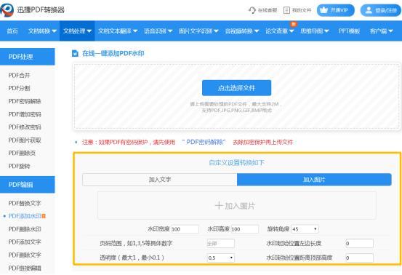402x275 pixels.
Task: Expand the 论文查重 dropdown menu
Action: point(279,31)
